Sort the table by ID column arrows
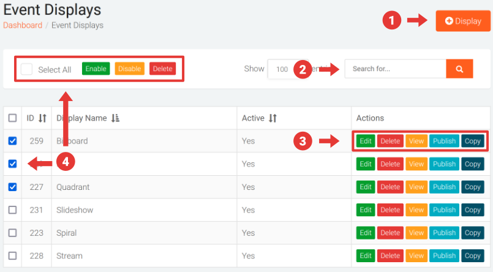Viewport: 493px width, 272px height. click(x=42, y=118)
